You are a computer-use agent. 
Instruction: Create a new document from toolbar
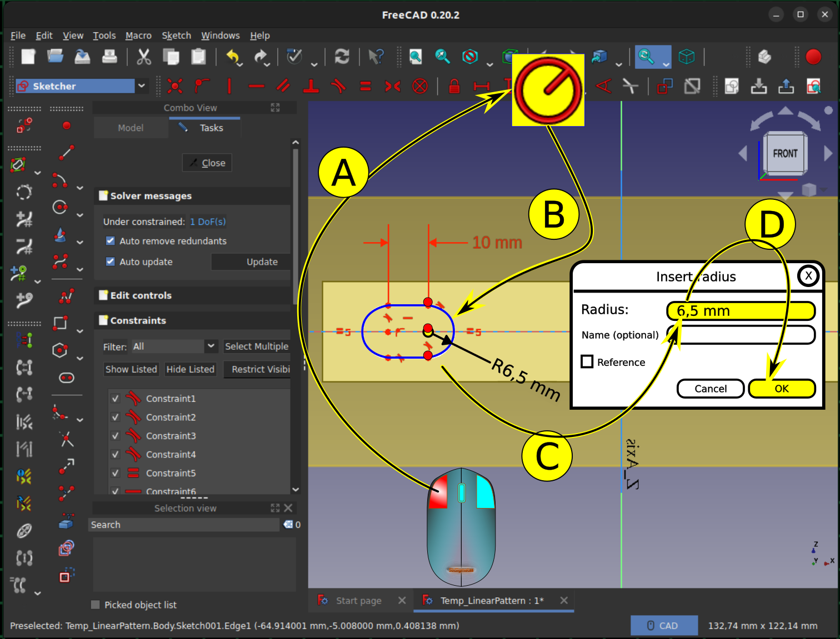28,57
